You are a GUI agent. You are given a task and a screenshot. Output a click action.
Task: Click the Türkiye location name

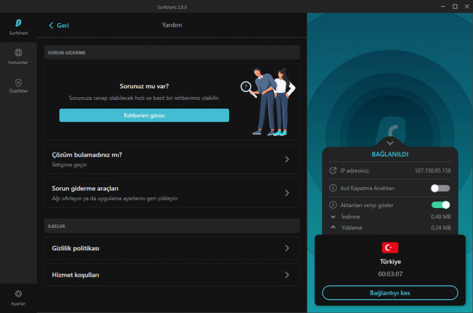(390, 261)
